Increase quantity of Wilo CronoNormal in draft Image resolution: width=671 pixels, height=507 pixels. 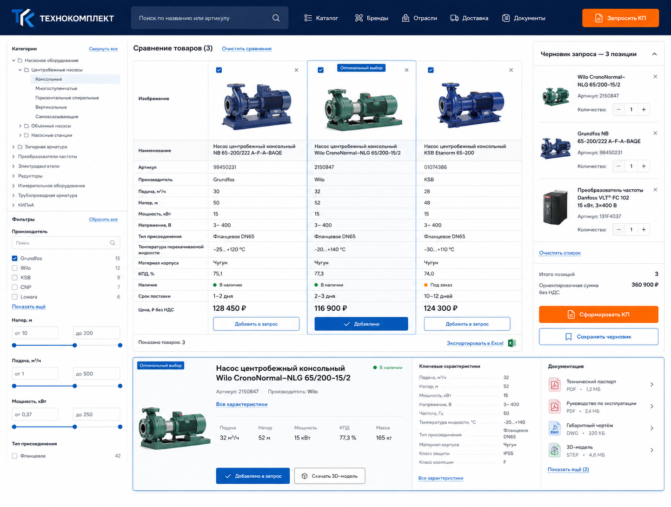coord(644,110)
